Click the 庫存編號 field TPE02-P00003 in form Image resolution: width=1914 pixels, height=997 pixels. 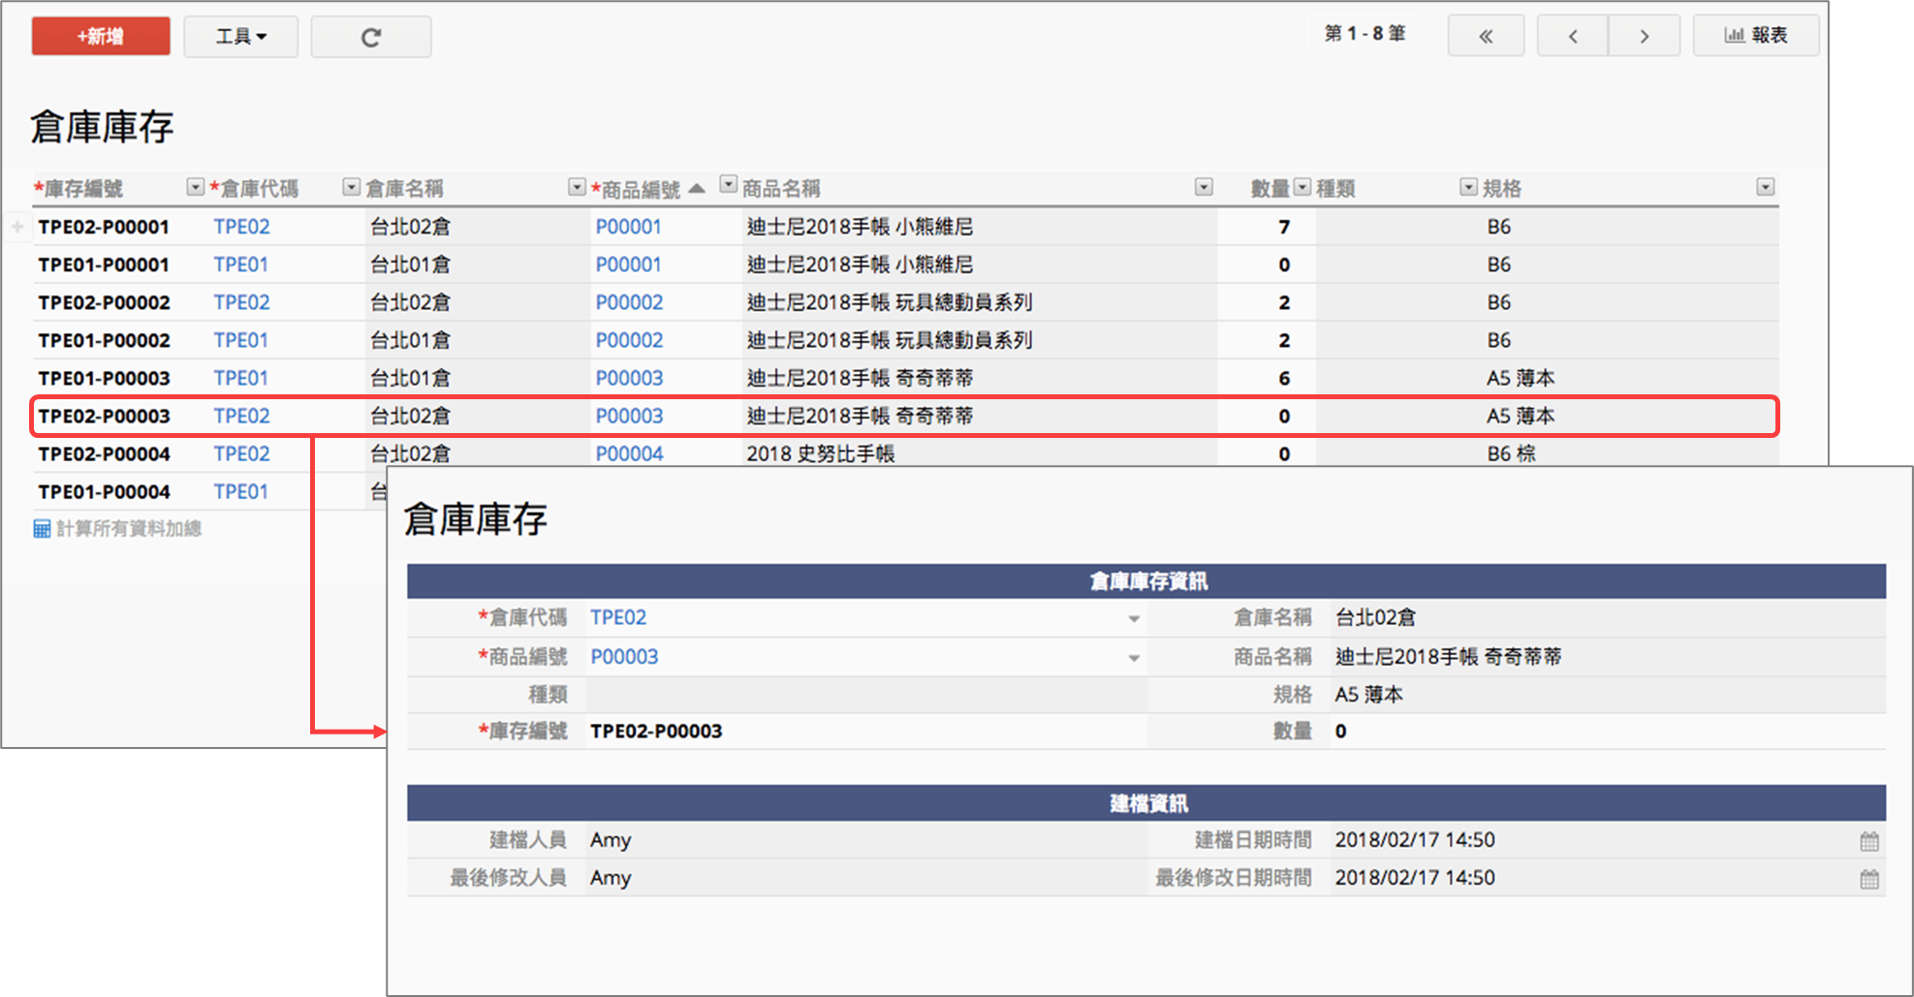coord(656,732)
